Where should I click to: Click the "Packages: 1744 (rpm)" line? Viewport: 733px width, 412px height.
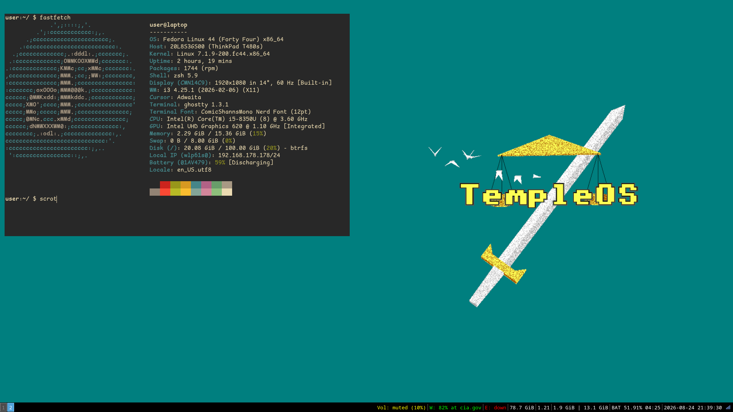(x=184, y=68)
